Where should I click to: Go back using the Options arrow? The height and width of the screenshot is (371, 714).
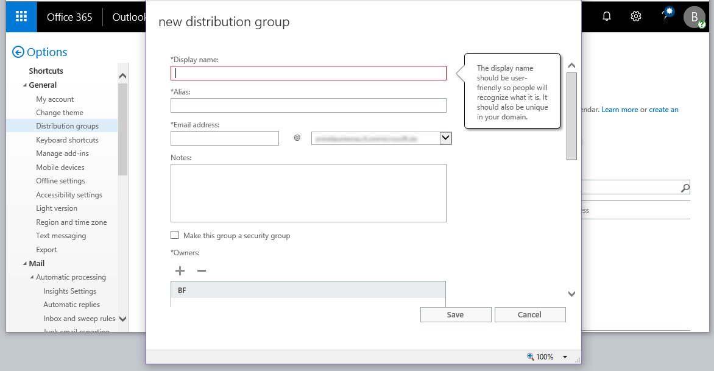(x=18, y=52)
